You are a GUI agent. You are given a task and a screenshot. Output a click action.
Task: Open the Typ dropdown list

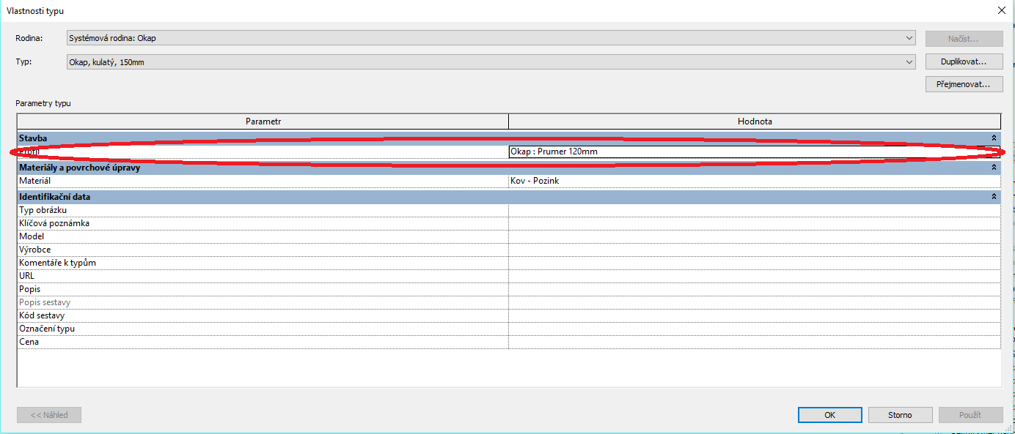click(909, 62)
